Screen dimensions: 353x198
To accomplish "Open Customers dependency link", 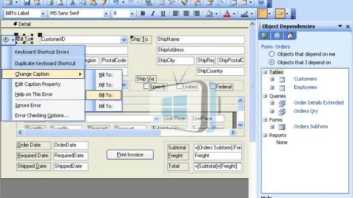I will pos(305,79).
